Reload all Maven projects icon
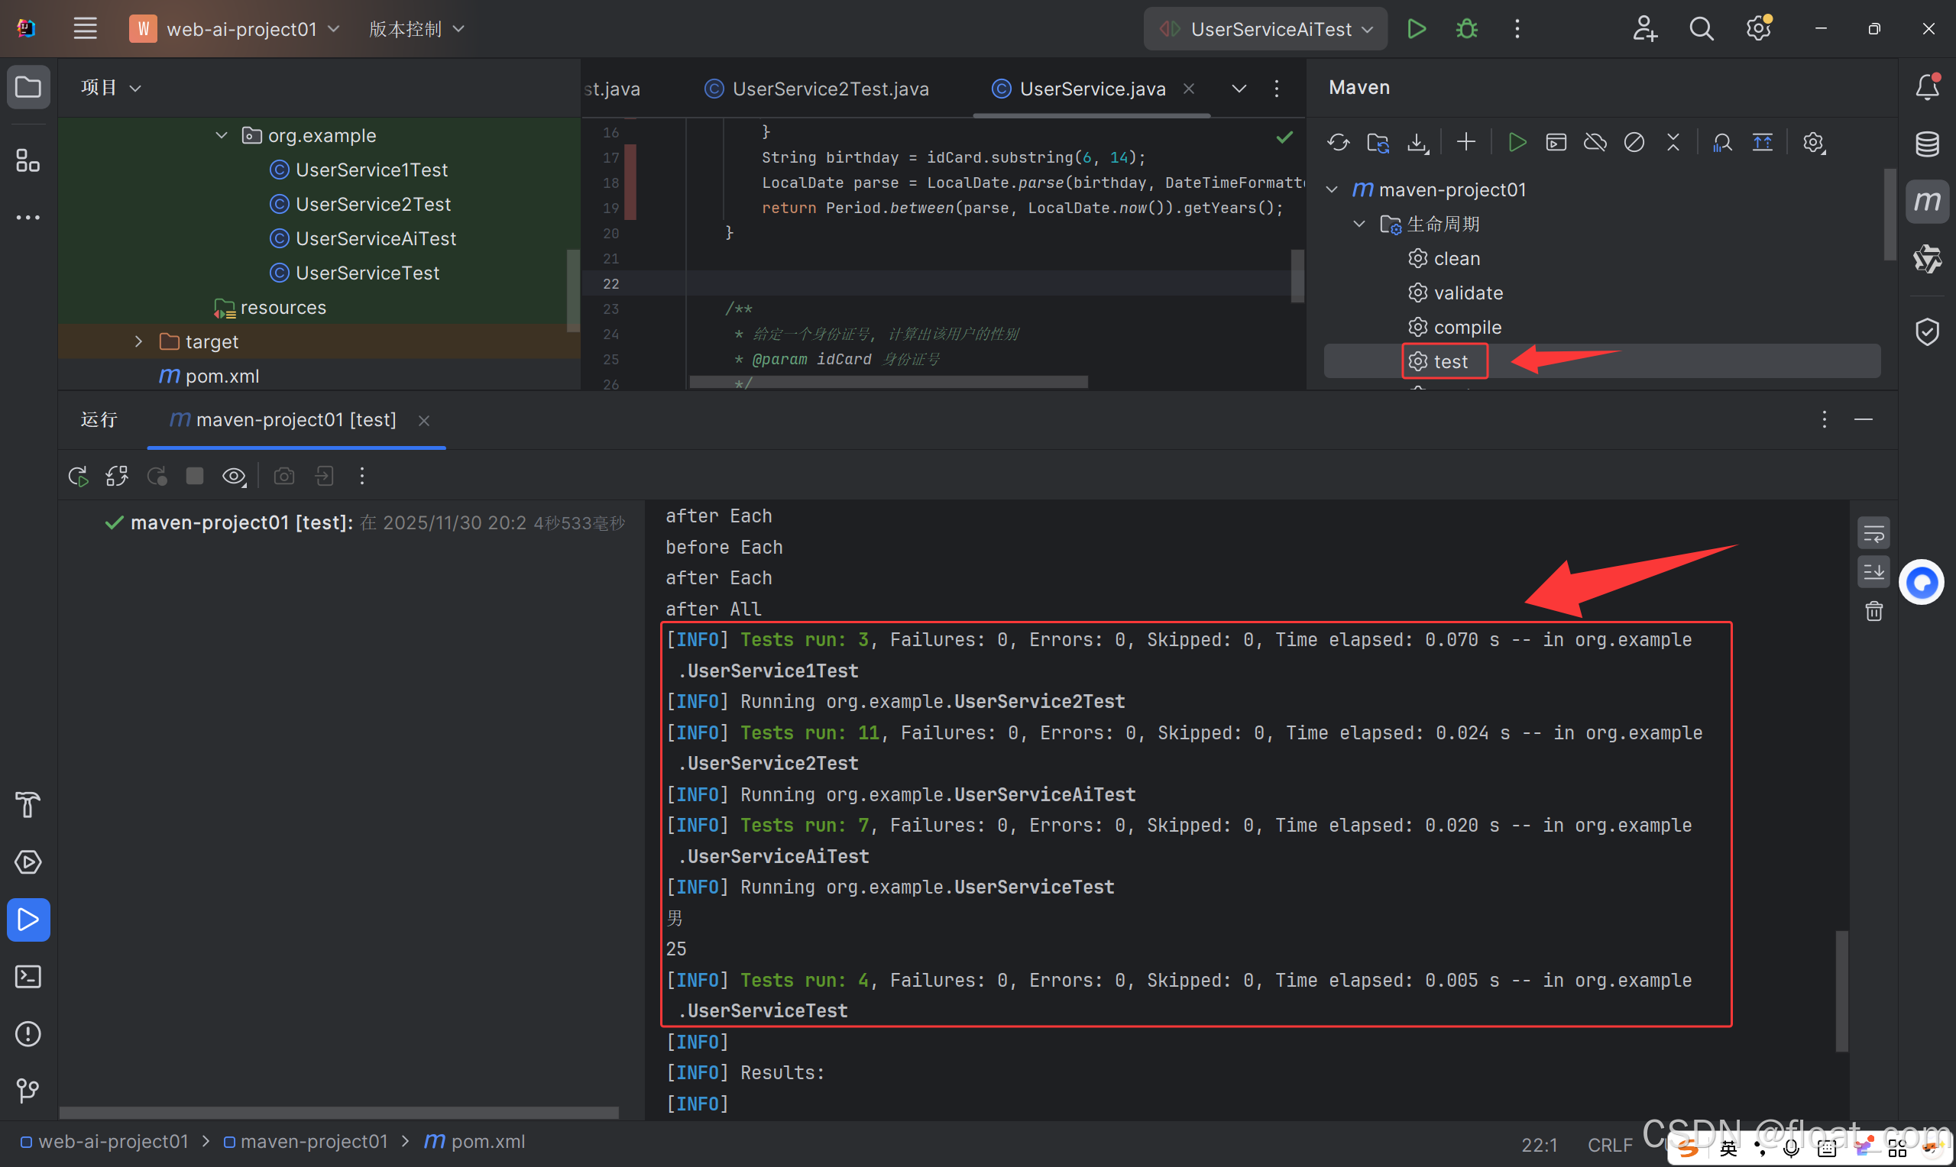The width and height of the screenshot is (1956, 1167). pyautogui.click(x=1338, y=142)
